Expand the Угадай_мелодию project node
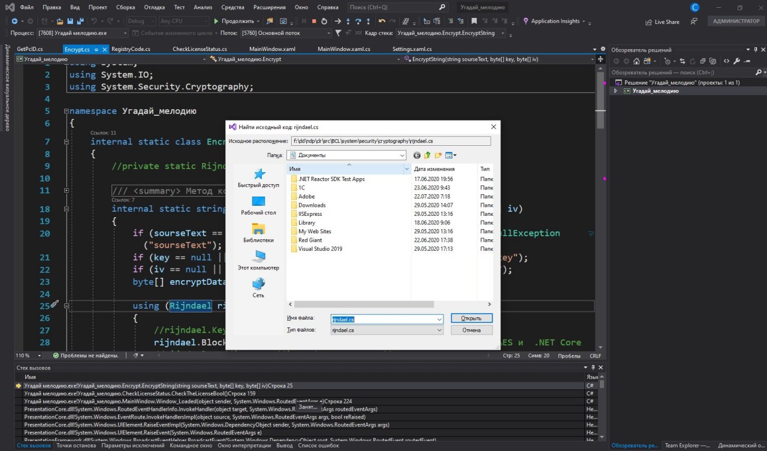The image size is (767, 451). coord(615,91)
